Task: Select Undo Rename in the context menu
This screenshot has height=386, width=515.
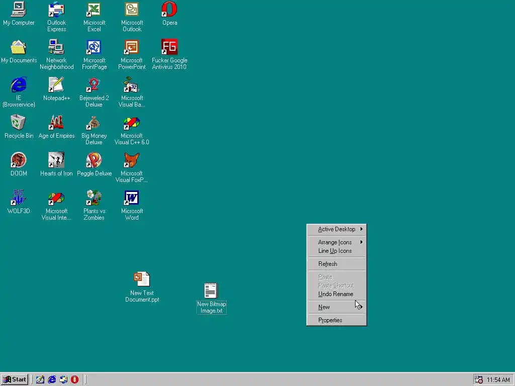Action: coord(336,294)
